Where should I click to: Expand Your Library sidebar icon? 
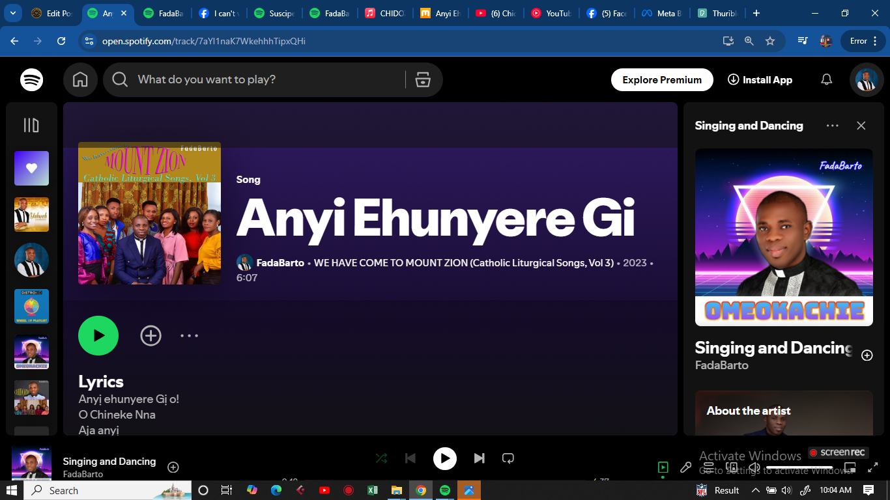[x=31, y=125]
